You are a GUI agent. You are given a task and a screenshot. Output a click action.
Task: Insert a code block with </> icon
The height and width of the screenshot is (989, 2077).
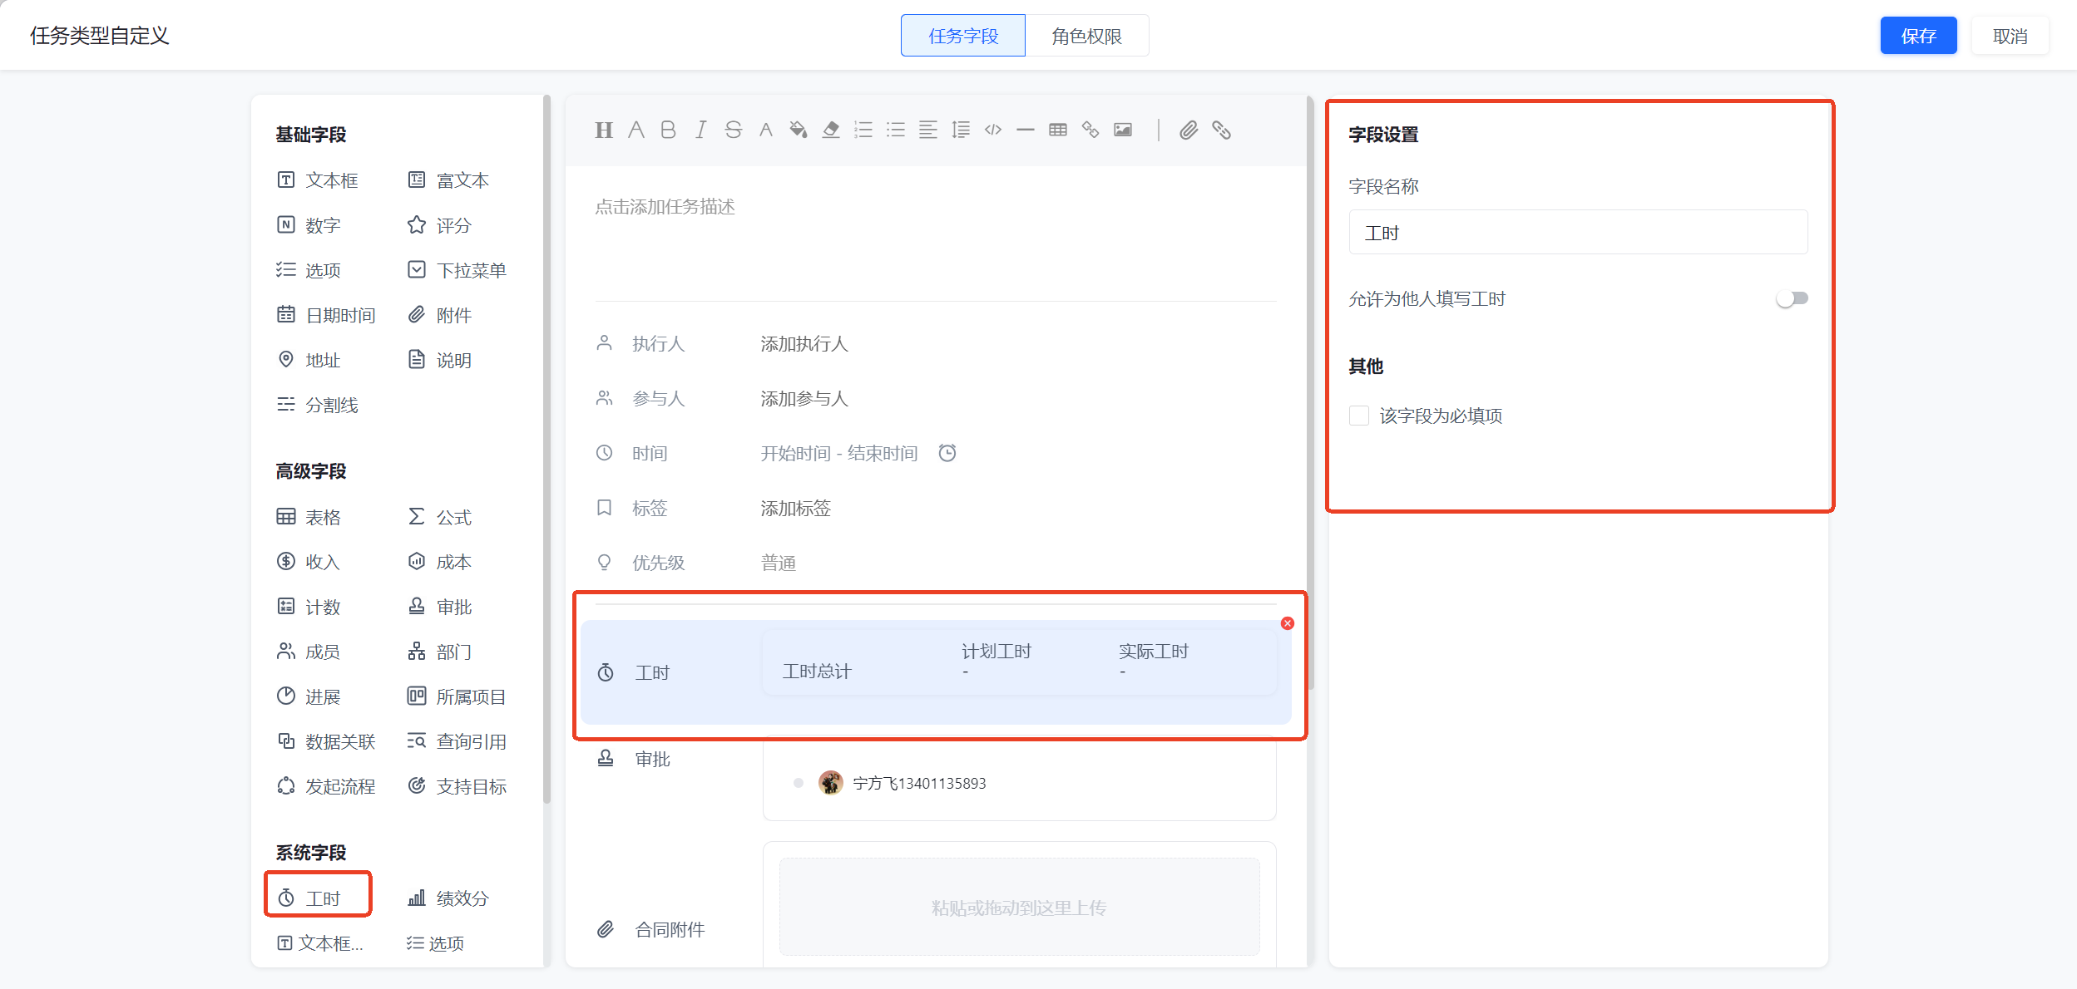click(x=993, y=130)
